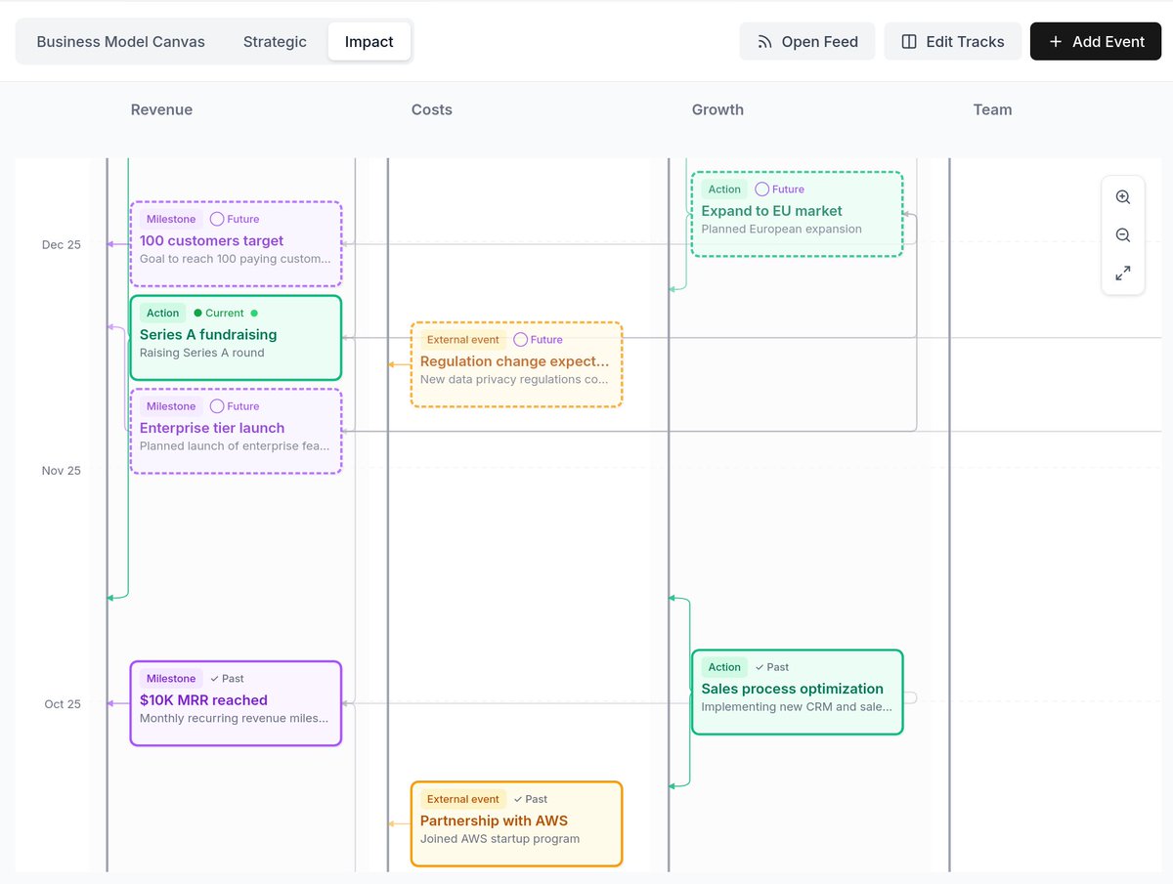1173x884 pixels.
Task: Click the plus icon in Add Event
Action: coord(1055,42)
